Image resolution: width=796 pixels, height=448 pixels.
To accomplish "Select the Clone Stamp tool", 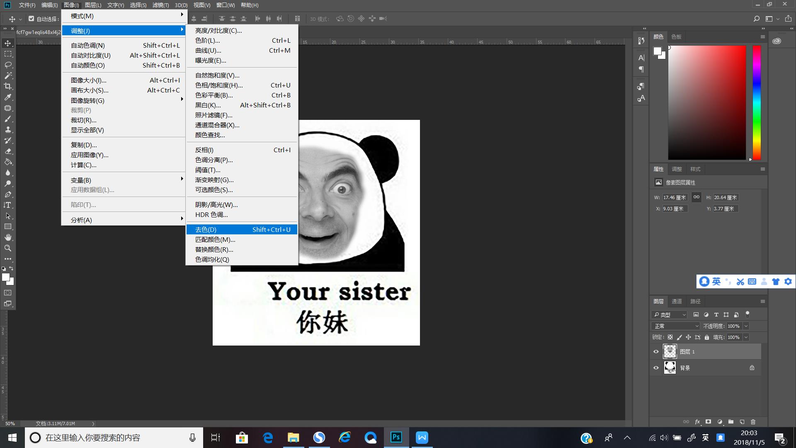I will point(8,129).
